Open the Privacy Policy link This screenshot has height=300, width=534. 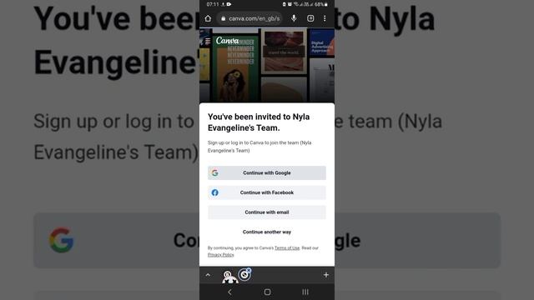pyautogui.click(x=220, y=255)
